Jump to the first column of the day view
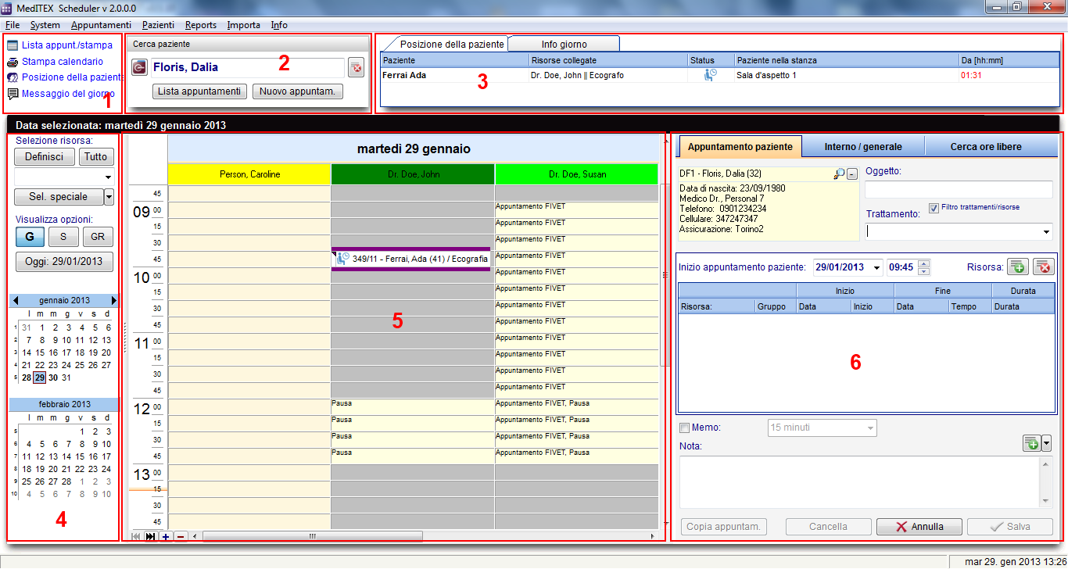The width and height of the screenshot is (1068, 569). (x=136, y=537)
